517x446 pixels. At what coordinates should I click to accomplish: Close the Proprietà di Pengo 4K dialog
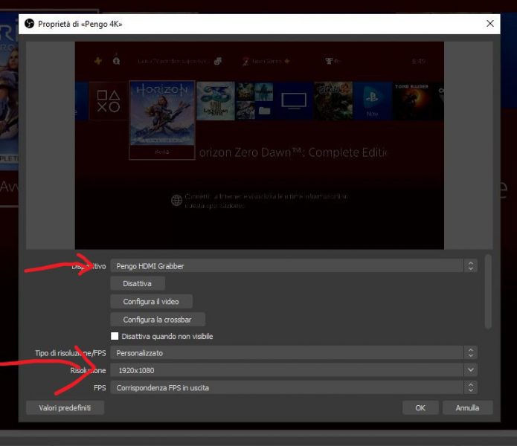490,23
